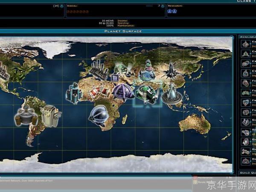Select the highlighted green dome building near India
Image resolution: width=256 pixels, height=192 pixels.
(146, 95)
